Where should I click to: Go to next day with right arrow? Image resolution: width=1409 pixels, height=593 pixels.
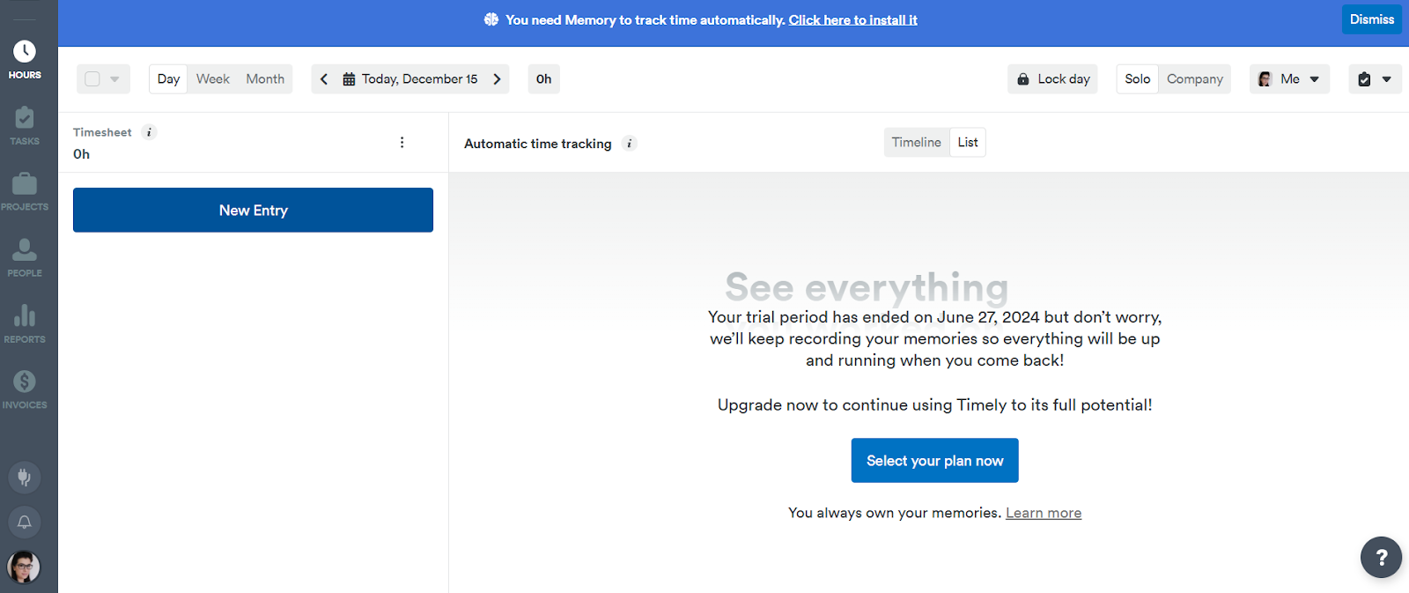(497, 79)
